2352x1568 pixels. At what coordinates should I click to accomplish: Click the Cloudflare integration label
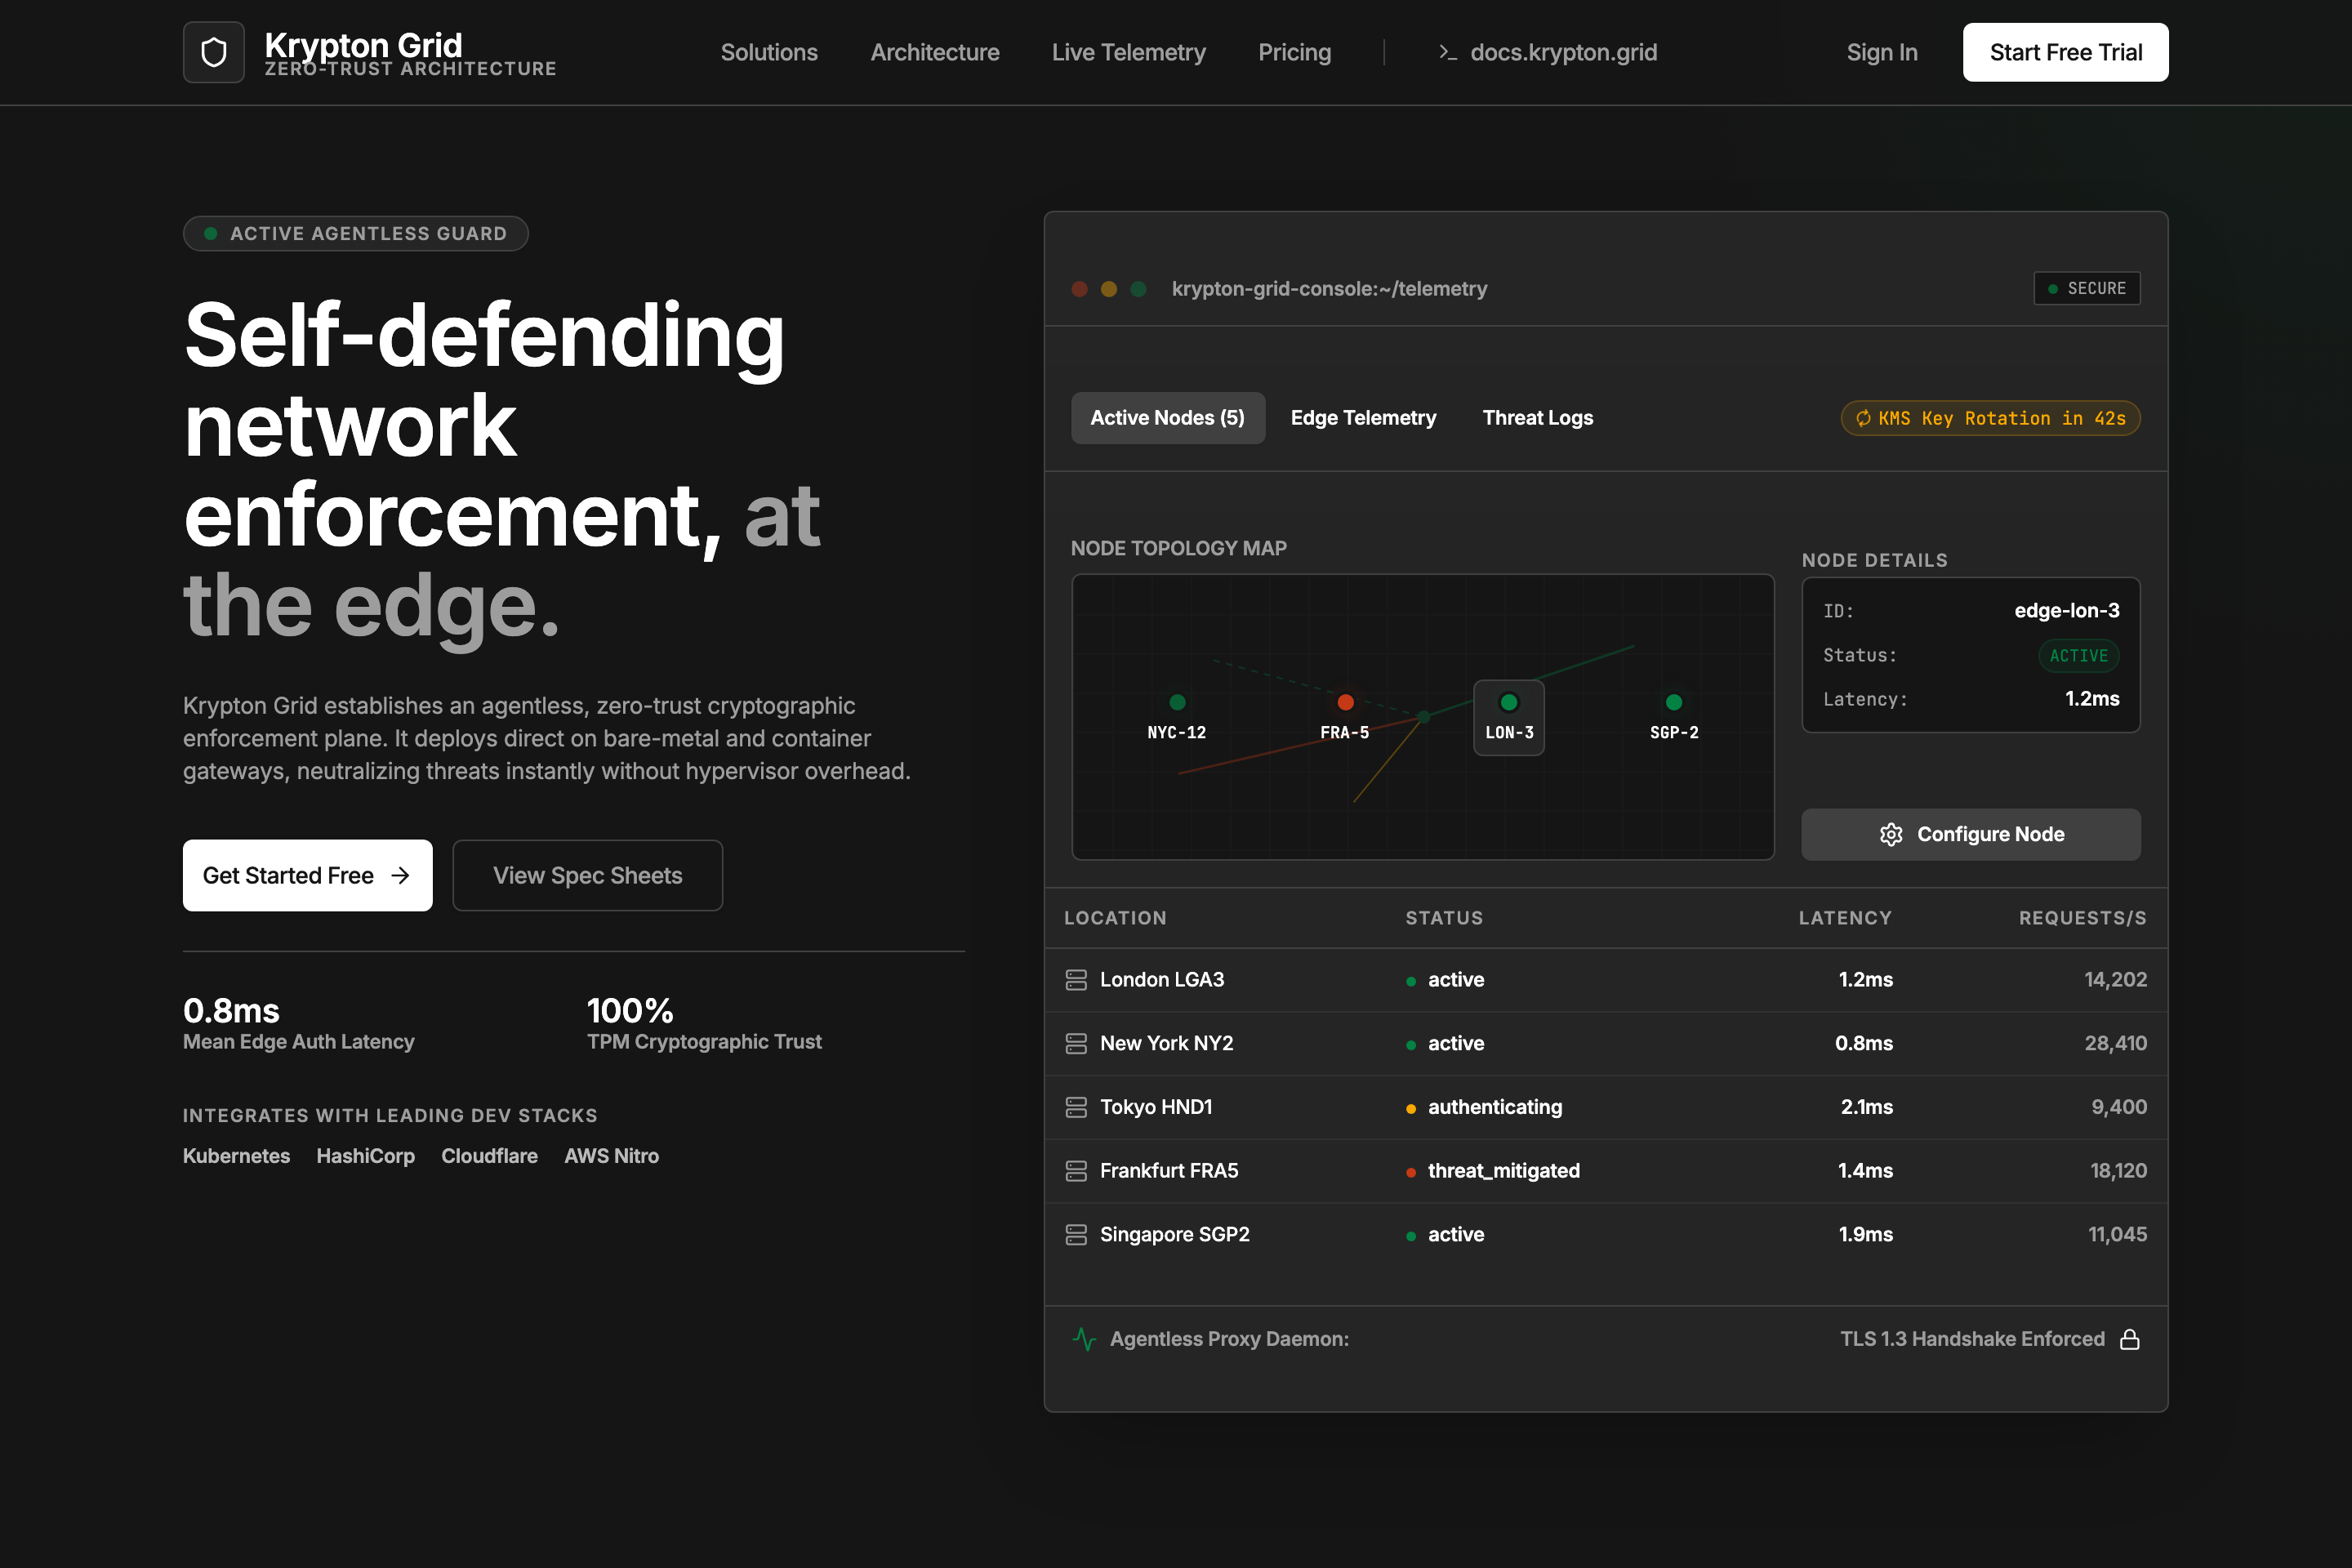coord(490,1156)
